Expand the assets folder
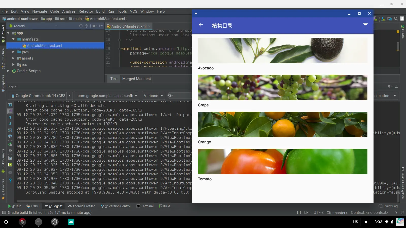The image size is (406, 228). click(13, 58)
